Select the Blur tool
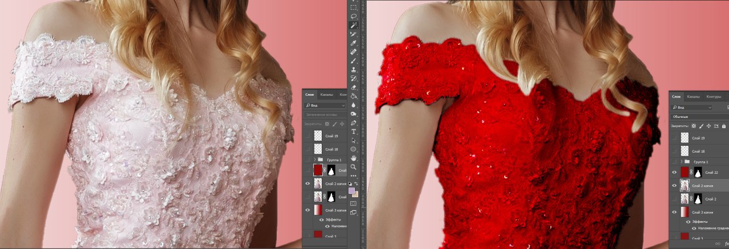 click(353, 105)
